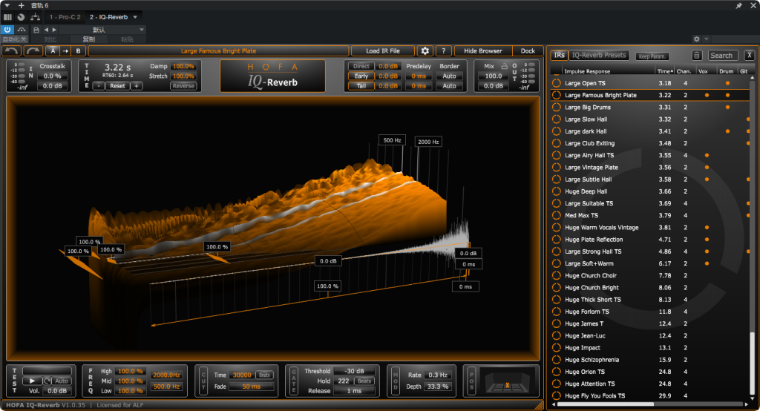The image size is (760, 411).
Task: Click the sidechain arc icon
Action: pyautogui.click(x=22, y=30)
